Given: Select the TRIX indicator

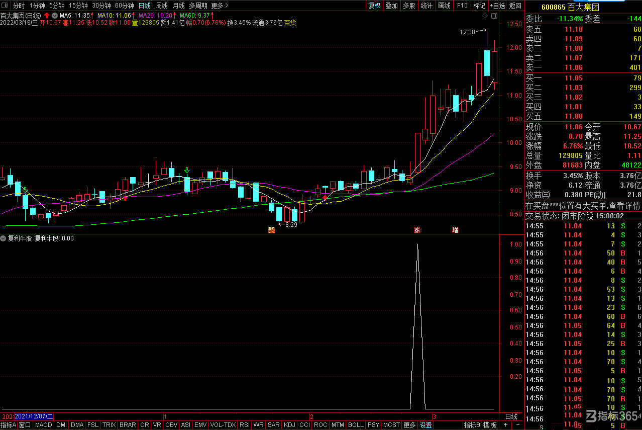Looking at the screenshot, I should click(x=109, y=425).
